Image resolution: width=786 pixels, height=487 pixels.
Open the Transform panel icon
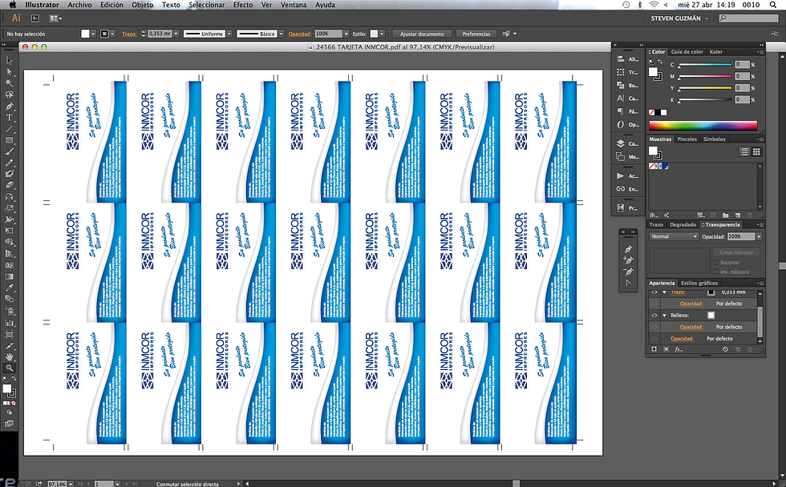coord(621,72)
